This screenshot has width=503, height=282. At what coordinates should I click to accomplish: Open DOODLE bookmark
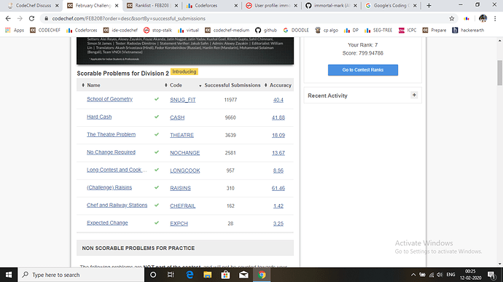pyautogui.click(x=296, y=30)
